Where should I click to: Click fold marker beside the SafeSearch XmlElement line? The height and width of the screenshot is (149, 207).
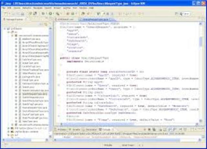tap(59, 106)
